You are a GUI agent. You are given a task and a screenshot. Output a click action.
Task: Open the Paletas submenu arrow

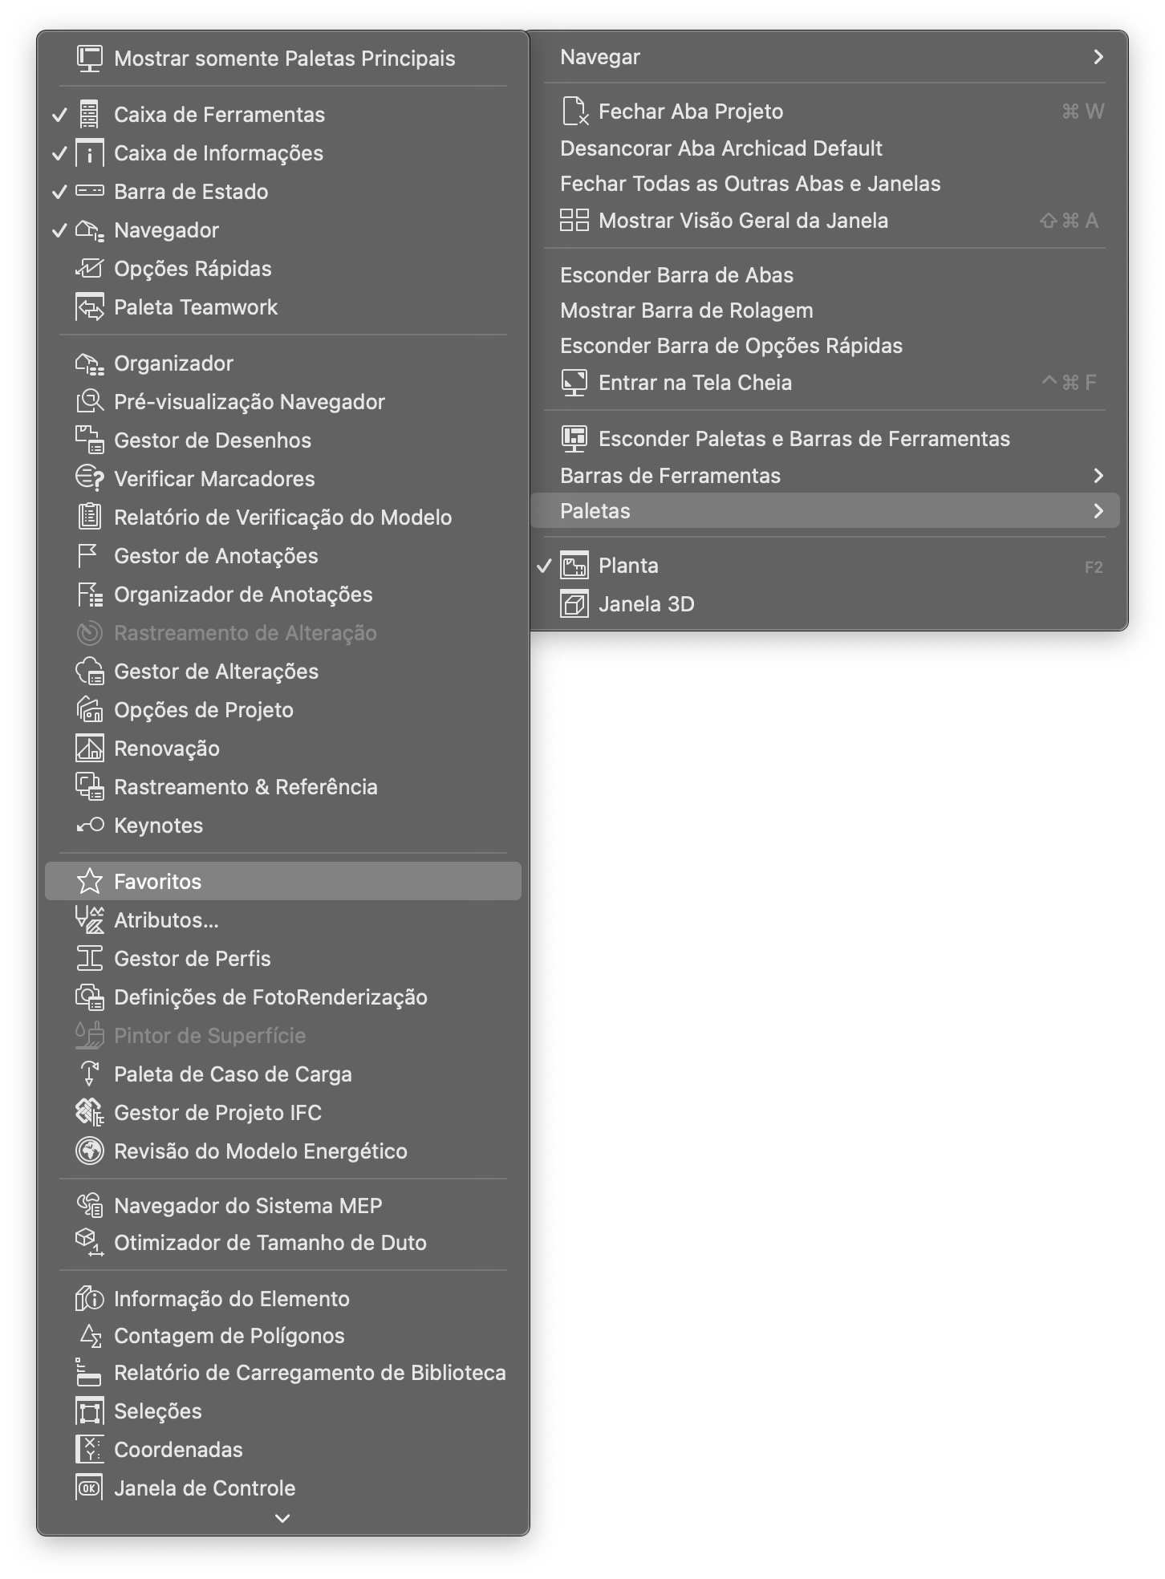1098,511
